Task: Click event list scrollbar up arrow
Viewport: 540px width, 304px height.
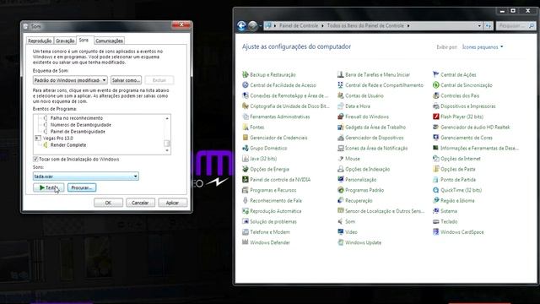Action: (167, 118)
